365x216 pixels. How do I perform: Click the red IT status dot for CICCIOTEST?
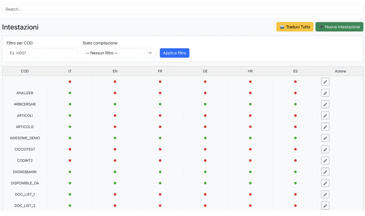(x=70, y=149)
